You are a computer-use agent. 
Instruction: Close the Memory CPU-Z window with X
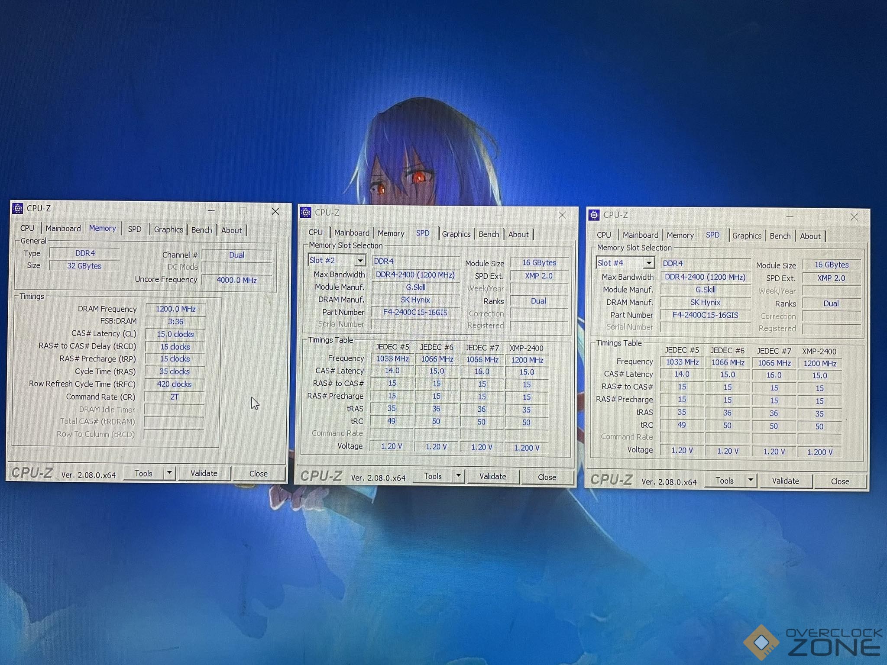[x=275, y=211]
